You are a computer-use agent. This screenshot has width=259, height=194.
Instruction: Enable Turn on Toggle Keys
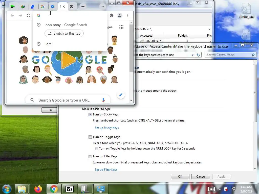90,137
